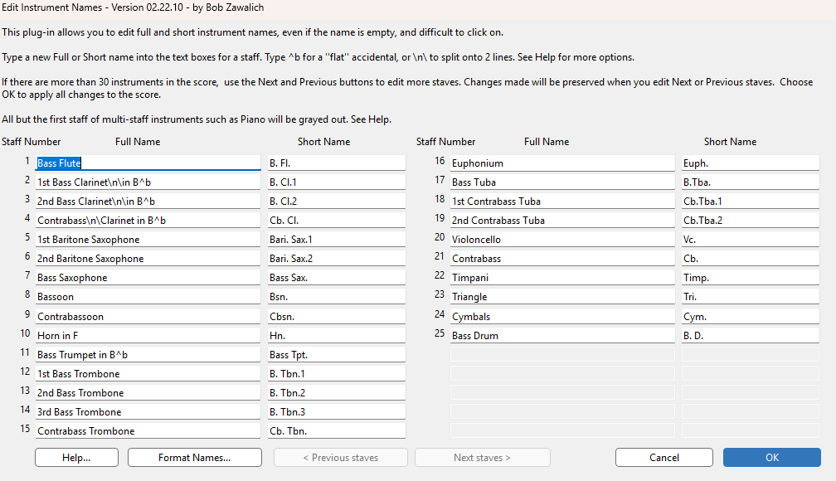Edit the Bari. Sax.2 short name field
Image resolution: width=836 pixels, height=481 pixels.
pos(337,258)
